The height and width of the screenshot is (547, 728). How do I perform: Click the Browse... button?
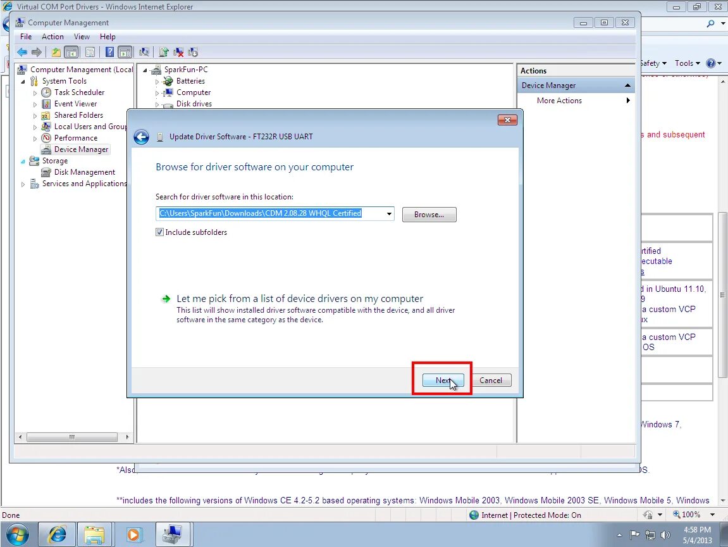click(429, 214)
